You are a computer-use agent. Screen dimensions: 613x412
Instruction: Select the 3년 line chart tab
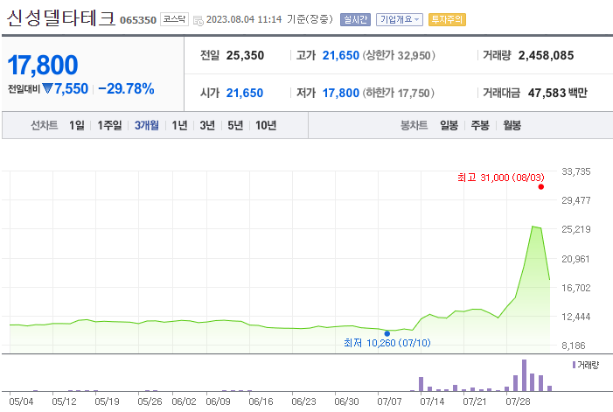pyautogui.click(x=207, y=125)
